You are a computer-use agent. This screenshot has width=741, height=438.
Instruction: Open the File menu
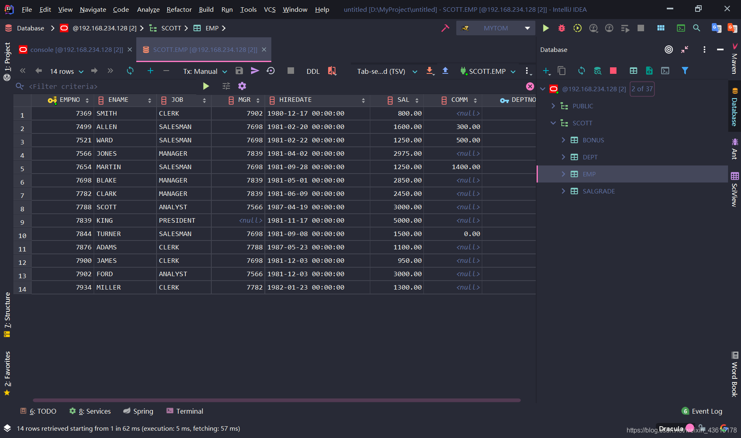click(27, 9)
